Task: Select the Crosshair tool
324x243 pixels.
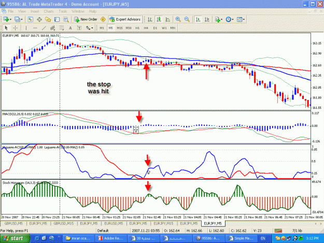Action: 15,28
